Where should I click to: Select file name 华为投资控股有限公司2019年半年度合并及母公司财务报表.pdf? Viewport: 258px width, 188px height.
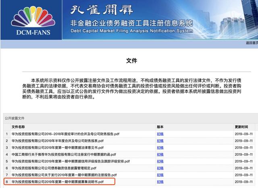tap(57, 141)
